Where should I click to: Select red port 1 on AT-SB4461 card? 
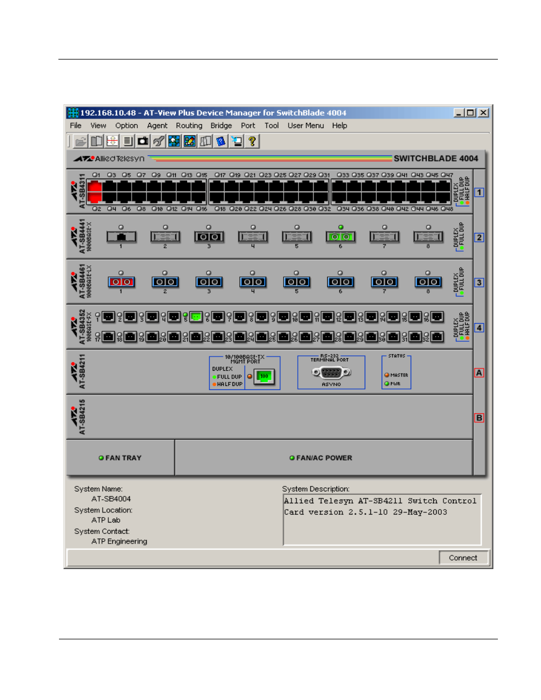pos(121,282)
